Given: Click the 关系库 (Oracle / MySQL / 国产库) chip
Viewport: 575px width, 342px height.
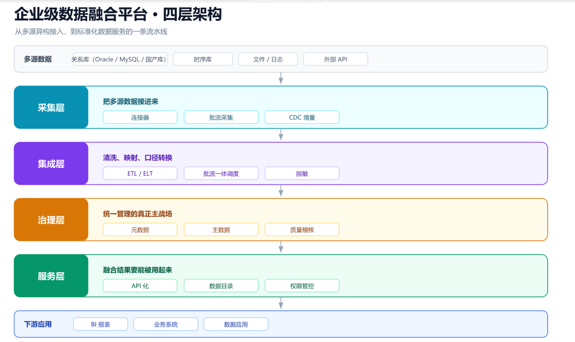Looking at the screenshot, I should pyautogui.click(x=120, y=59).
